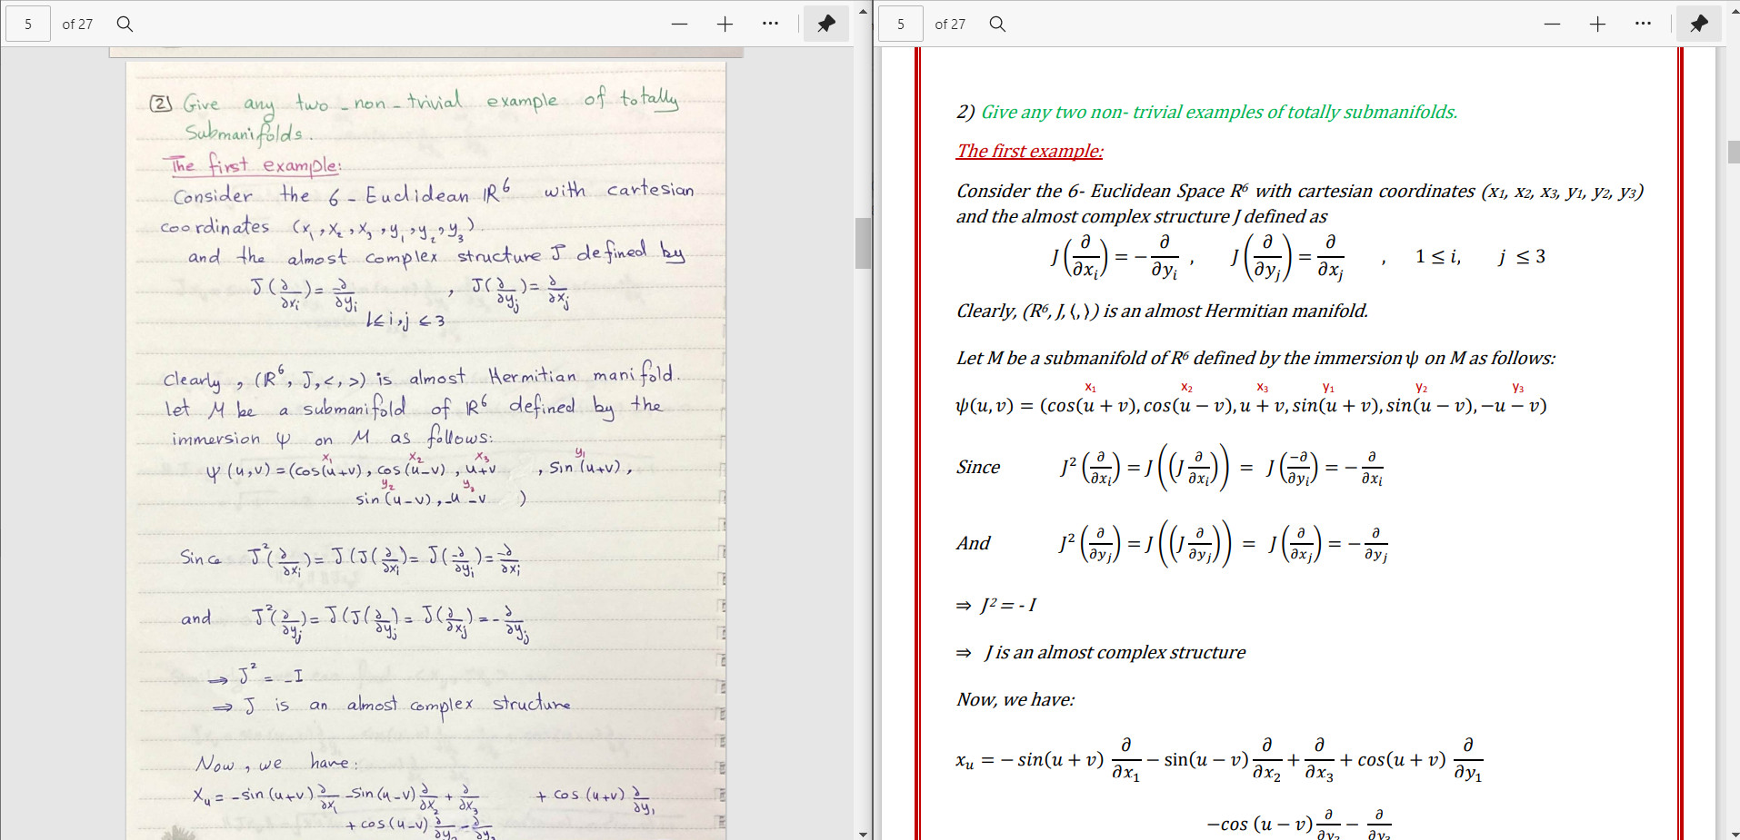Open more options in the left pane
The height and width of the screenshot is (840, 1740).
pyautogui.click(x=770, y=25)
